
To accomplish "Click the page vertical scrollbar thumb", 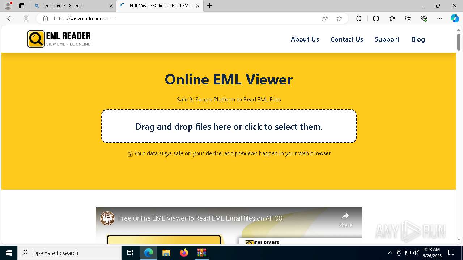I will point(459,42).
